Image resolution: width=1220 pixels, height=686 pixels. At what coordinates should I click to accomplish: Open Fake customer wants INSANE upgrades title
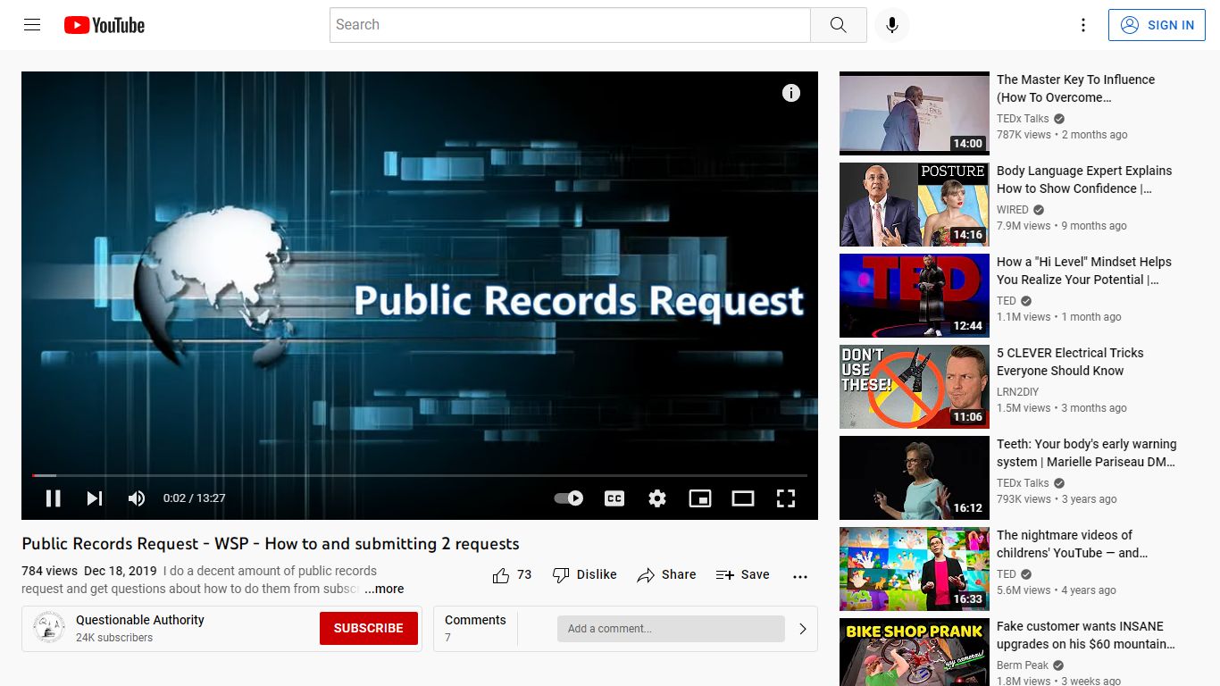coord(1086,635)
